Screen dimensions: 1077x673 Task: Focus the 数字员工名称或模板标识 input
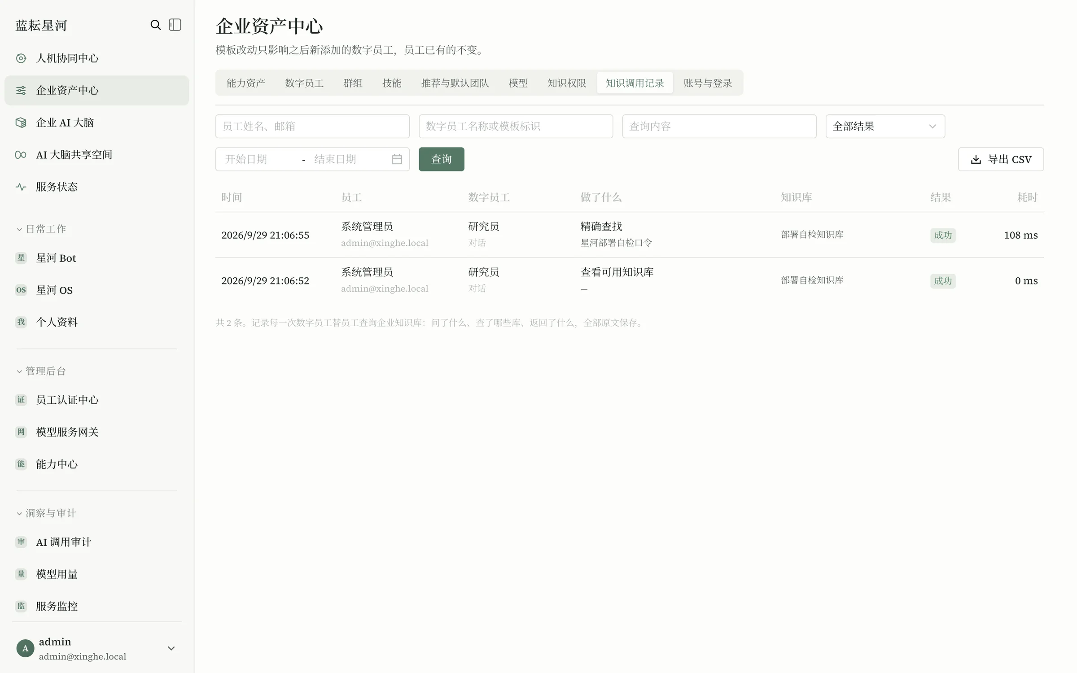516,127
